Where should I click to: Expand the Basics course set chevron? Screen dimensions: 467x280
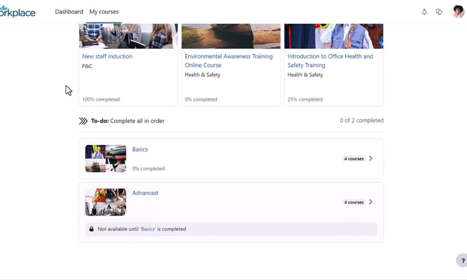pos(371,158)
